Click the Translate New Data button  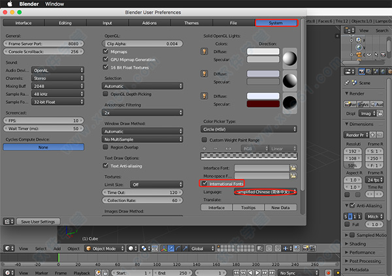[x=280, y=207]
